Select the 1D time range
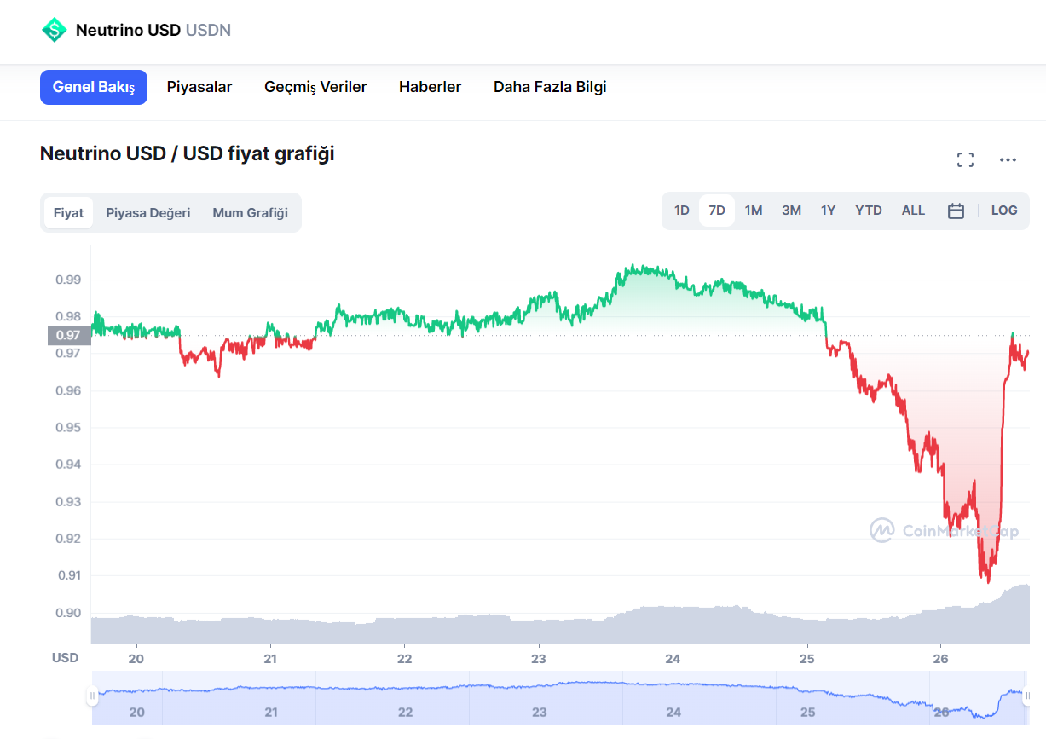This screenshot has height=739, width=1046. (681, 211)
